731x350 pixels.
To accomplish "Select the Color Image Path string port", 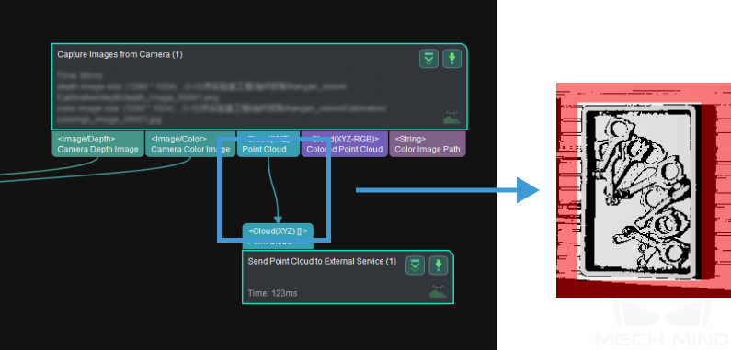I will [x=428, y=144].
